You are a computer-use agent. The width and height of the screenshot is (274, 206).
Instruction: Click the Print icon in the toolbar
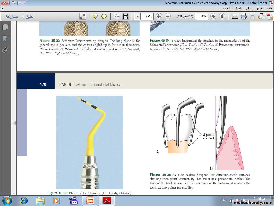coord(243,16)
